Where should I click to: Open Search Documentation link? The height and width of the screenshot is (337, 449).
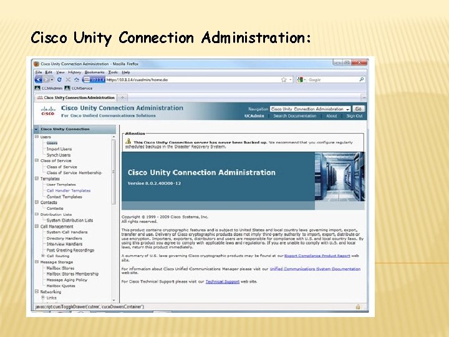(x=294, y=116)
